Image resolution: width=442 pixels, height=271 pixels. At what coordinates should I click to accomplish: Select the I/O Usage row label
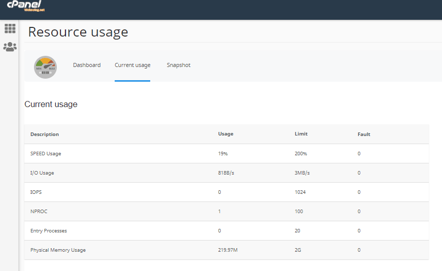point(42,173)
